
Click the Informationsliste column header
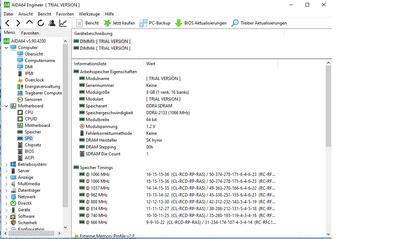[x=108, y=64]
